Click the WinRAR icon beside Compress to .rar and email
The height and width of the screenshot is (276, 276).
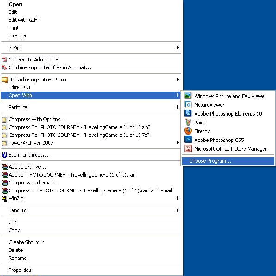[5, 190]
